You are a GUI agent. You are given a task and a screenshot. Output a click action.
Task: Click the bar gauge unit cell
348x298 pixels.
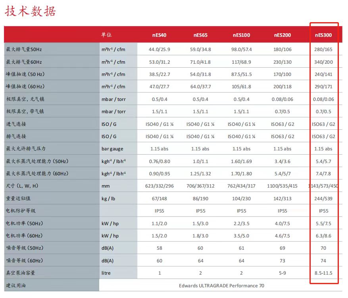(x=112, y=149)
